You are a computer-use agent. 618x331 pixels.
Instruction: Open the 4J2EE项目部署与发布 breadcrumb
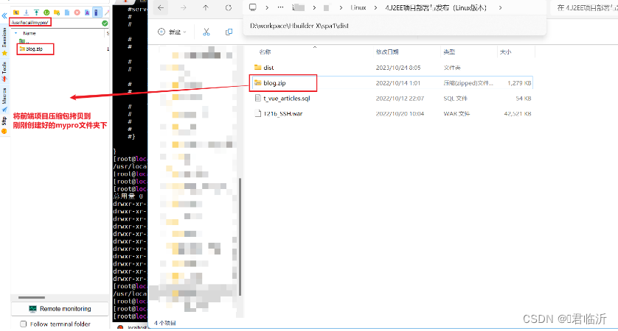tap(437, 7)
